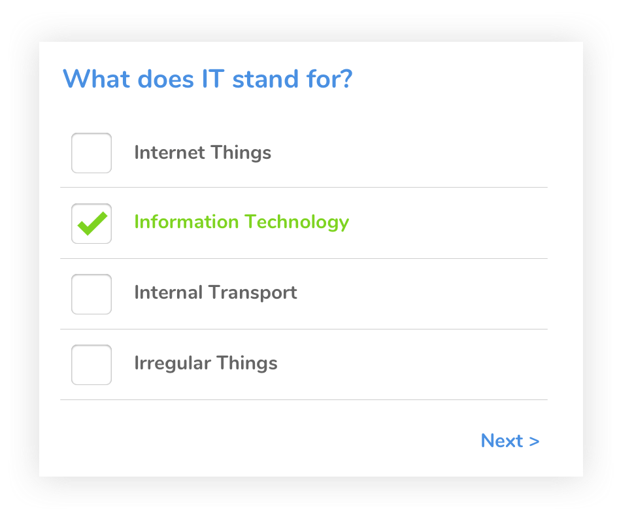634x523 pixels.
Task: Click the arrow after Next
Action: [534, 441]
